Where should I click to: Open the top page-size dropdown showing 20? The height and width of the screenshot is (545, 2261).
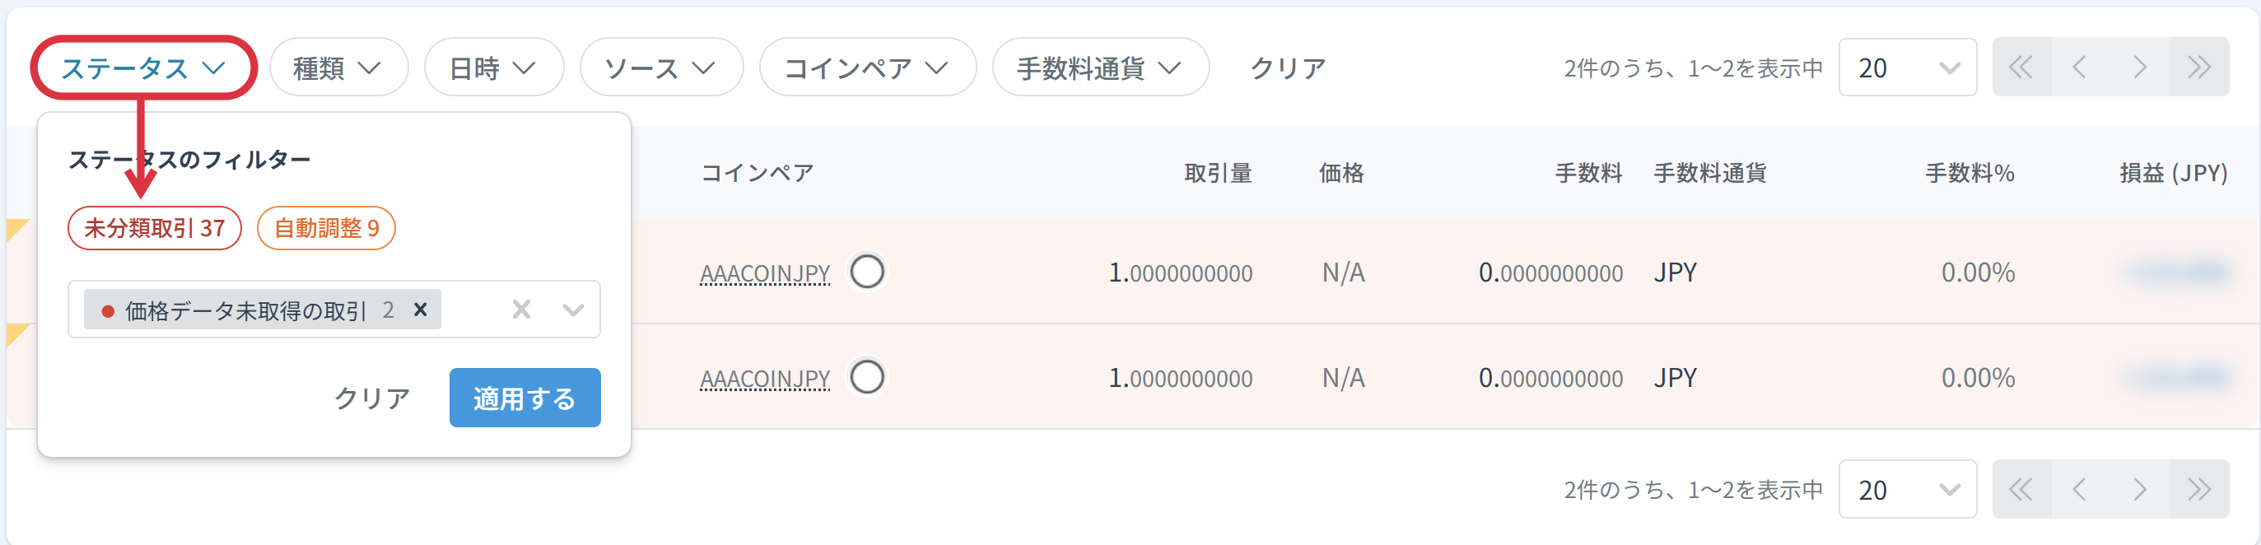(1907, 68)
